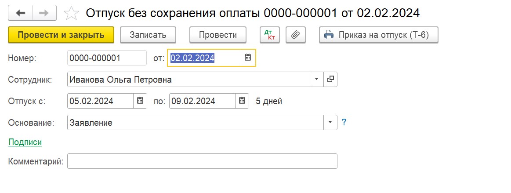Viewport: 511px width, 193px height.
Task: Show Дт/Кт accounting postings
Action: tap(269, 35)
